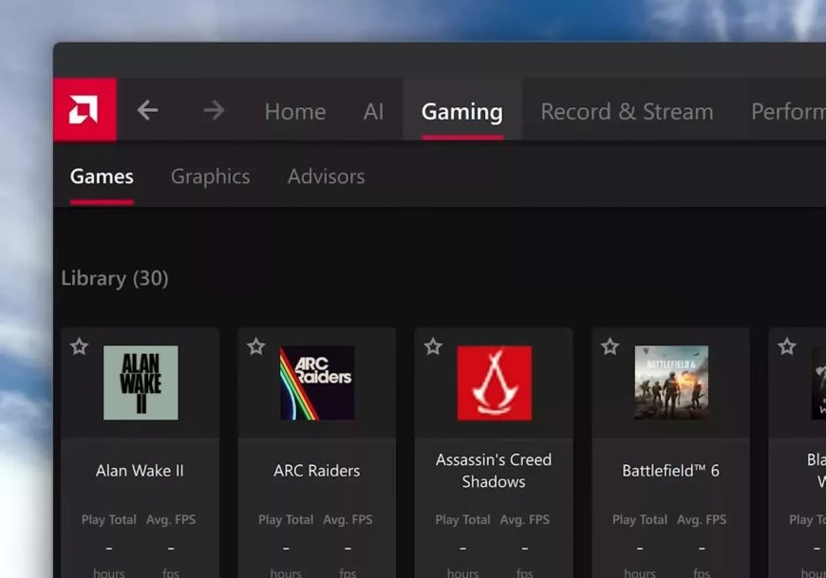Click 'Avg. FPS' on ARC Raiders card
The width and height of the screenshot is (826, 578).
(x=347, y=519)
